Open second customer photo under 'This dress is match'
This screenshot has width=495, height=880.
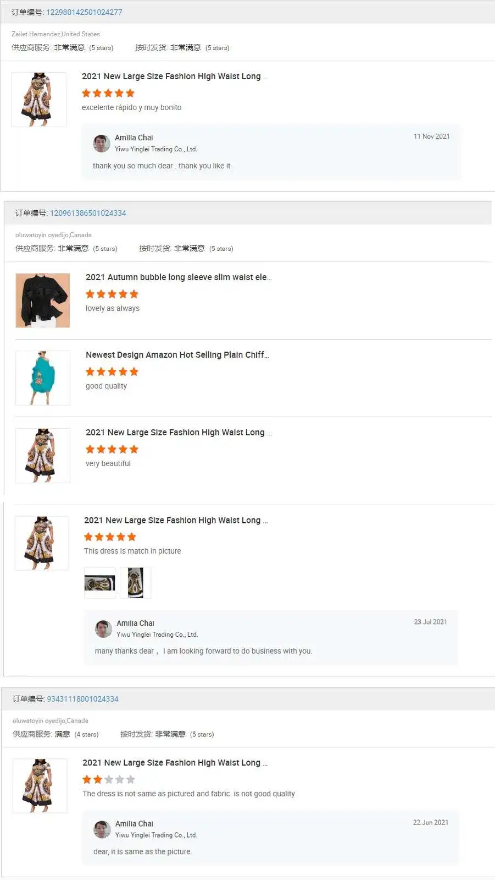[x=135, y=583]
